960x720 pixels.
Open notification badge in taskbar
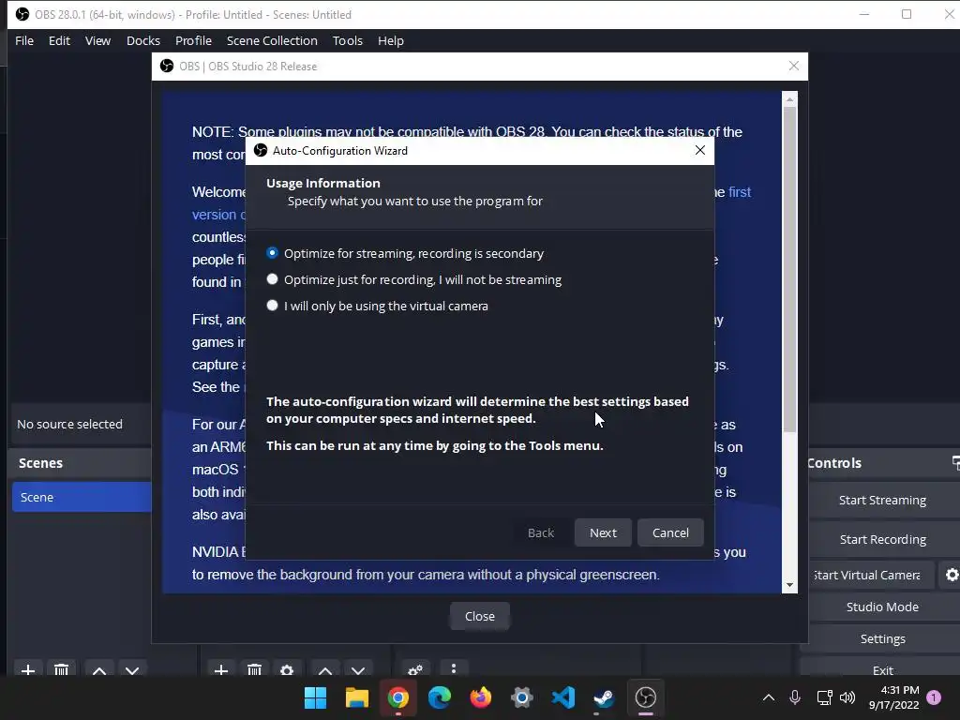pos(934,697)
